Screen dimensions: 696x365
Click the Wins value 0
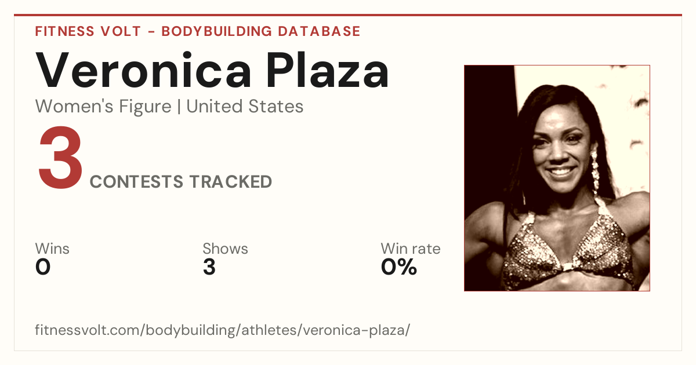pyautogui.click(x=43, y=267)
